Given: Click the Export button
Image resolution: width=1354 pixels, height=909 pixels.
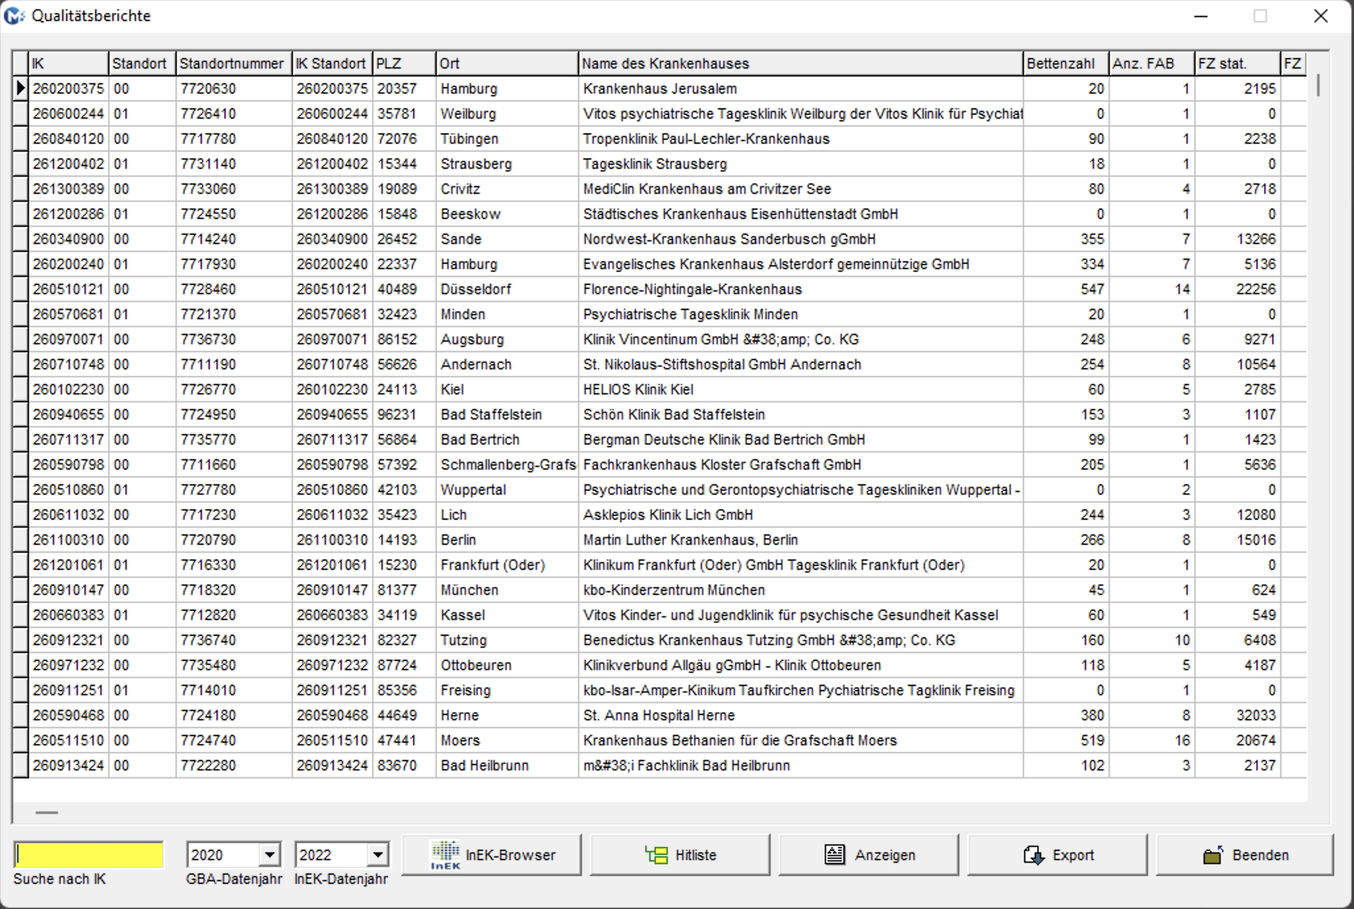Looking at the screenshot, I should [x=1058, y=855].
